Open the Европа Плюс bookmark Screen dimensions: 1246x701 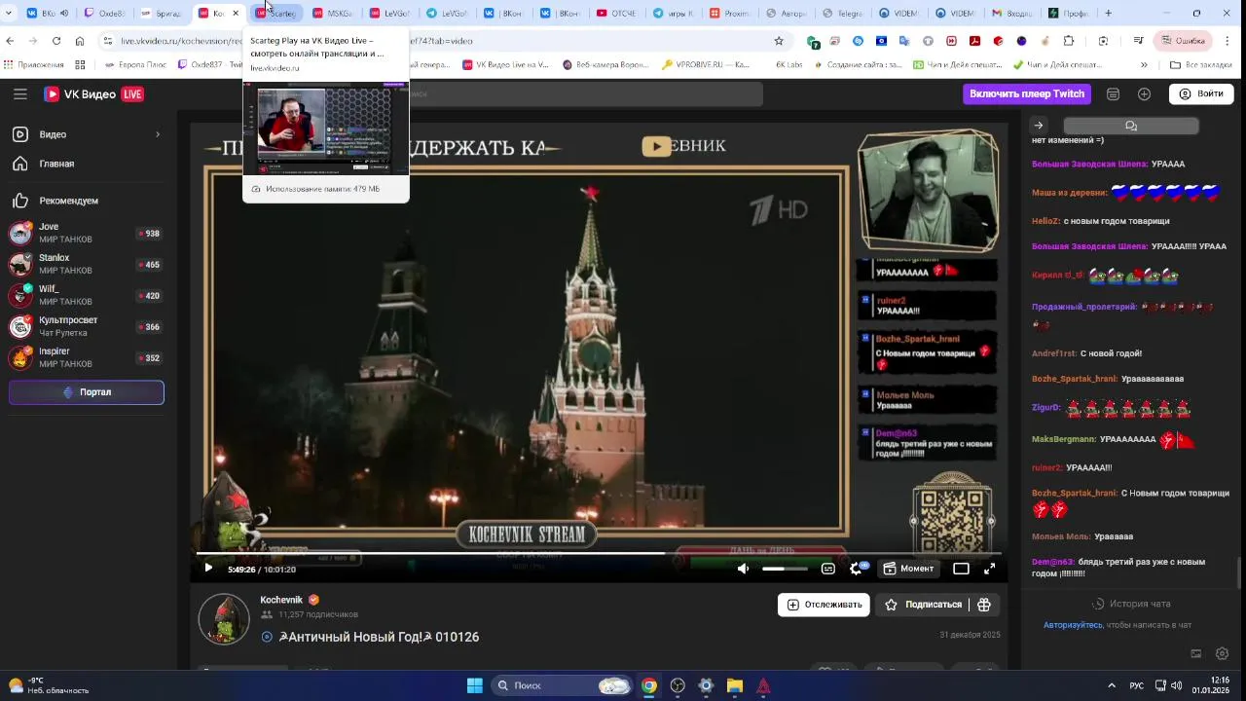(134, 64)
